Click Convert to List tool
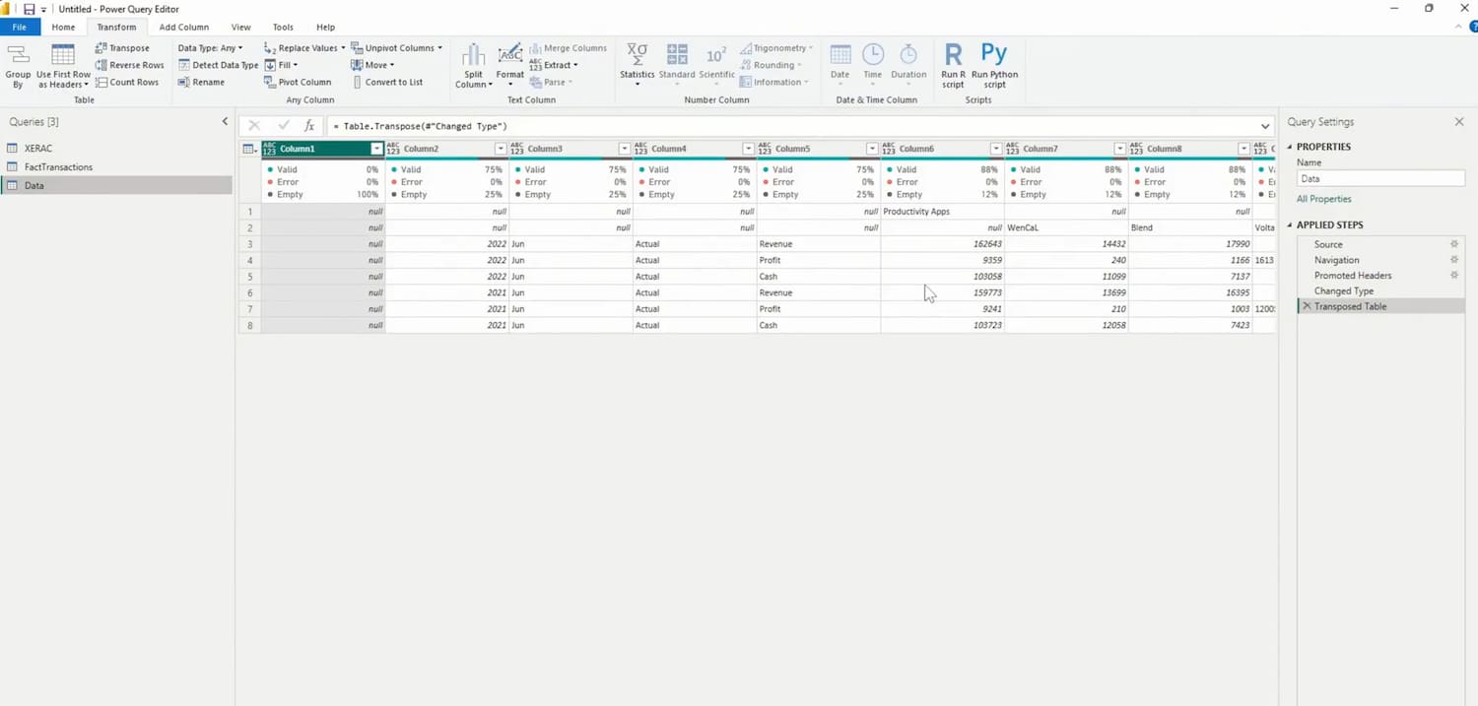The height and width of the screenshot is (706, 1478). (x=387, y=82)
